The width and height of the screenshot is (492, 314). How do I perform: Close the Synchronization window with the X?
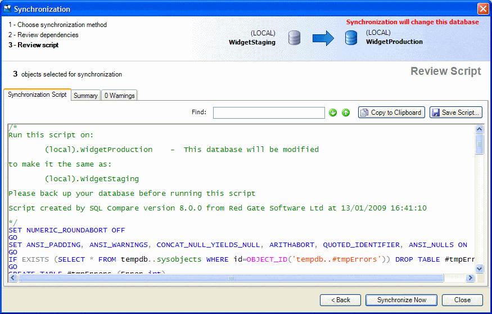pyautogui.click(x=483, y=9)
